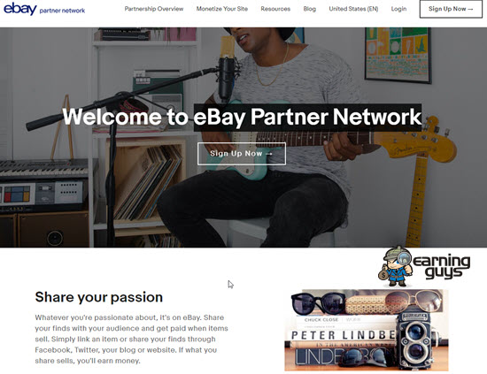Click the framed poster on the wall
487x374 pixels.
(x=398, y=55)
